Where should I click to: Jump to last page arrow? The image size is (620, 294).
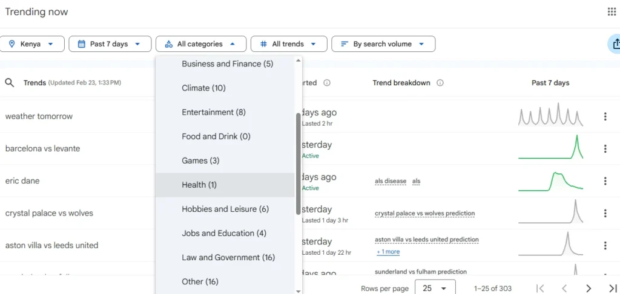click(x=613, y=288)
